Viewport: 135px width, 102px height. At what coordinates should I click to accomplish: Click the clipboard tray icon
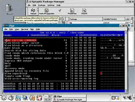tap(113, 98)
